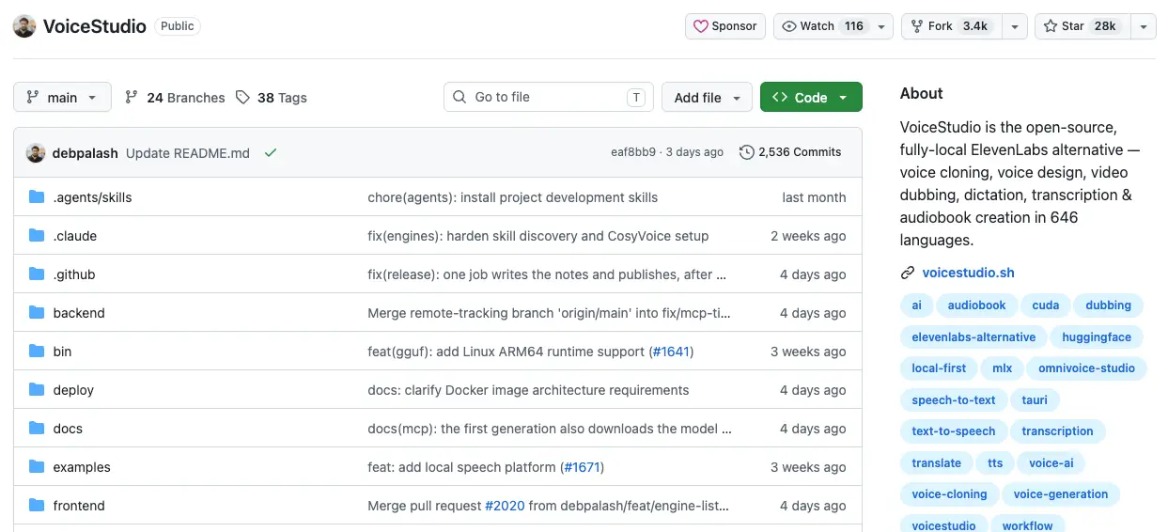
Task: Click the folder icon for .agents/skills
Action: (x=37, y=197)
